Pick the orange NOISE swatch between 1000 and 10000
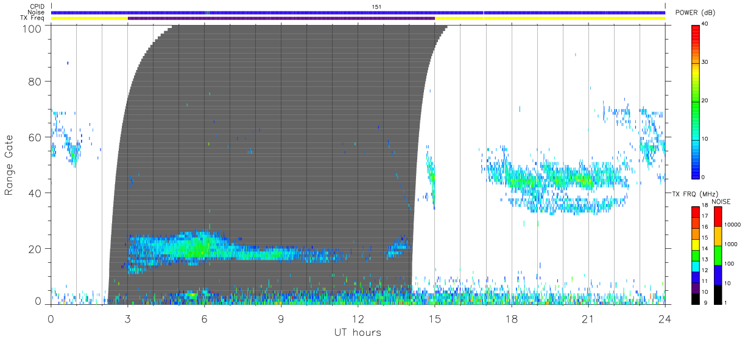This screenshot has width=748, height=345. pos(718,236)
